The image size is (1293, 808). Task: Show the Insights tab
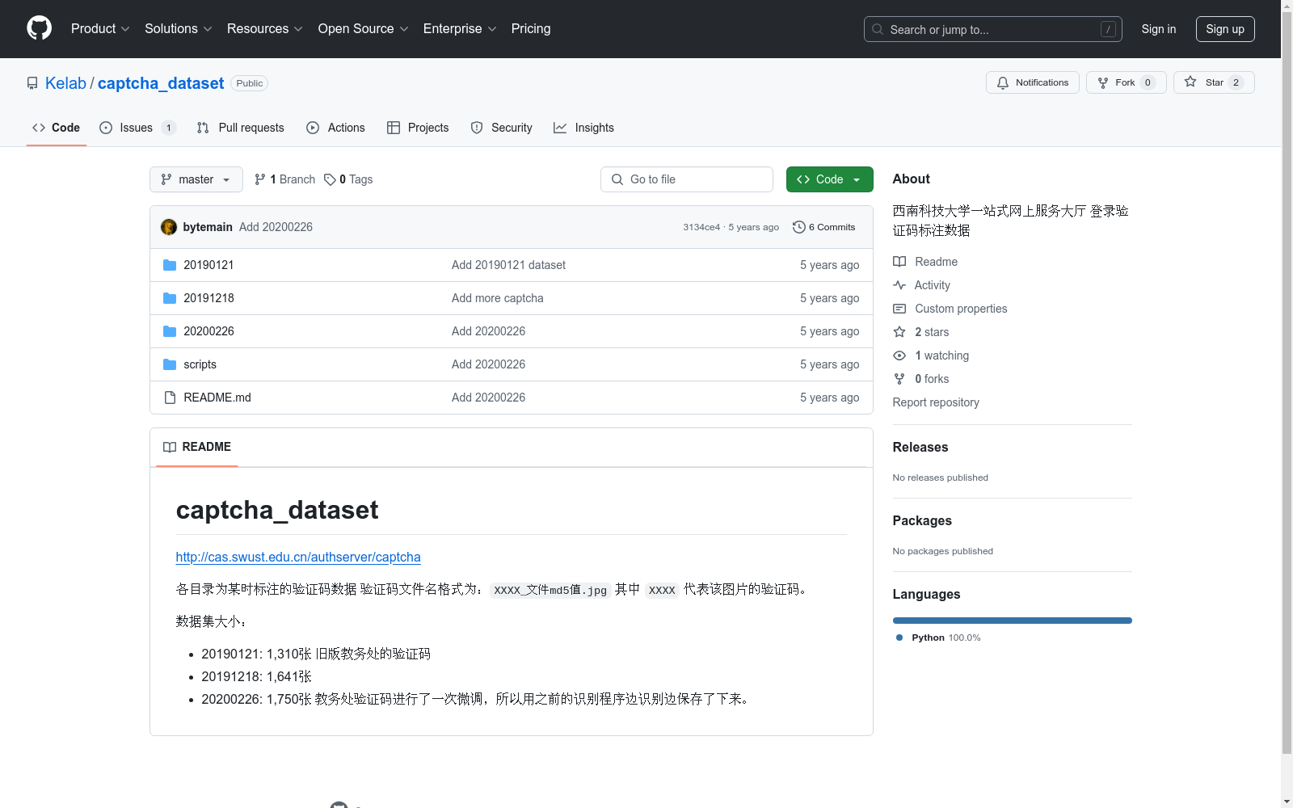coord(583,128)
